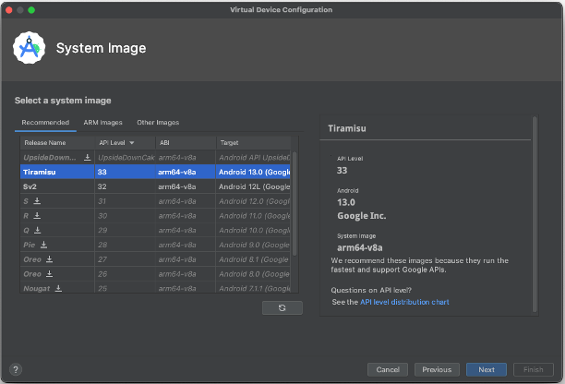
Task: Switch to the ARM Images tab
Action: pyautogui.click(x=103, y=123)
